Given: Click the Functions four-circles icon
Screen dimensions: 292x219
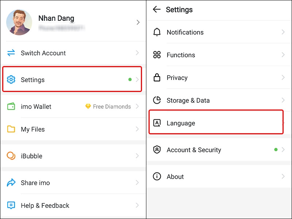Looking at the screenshot, I should 157,55.
